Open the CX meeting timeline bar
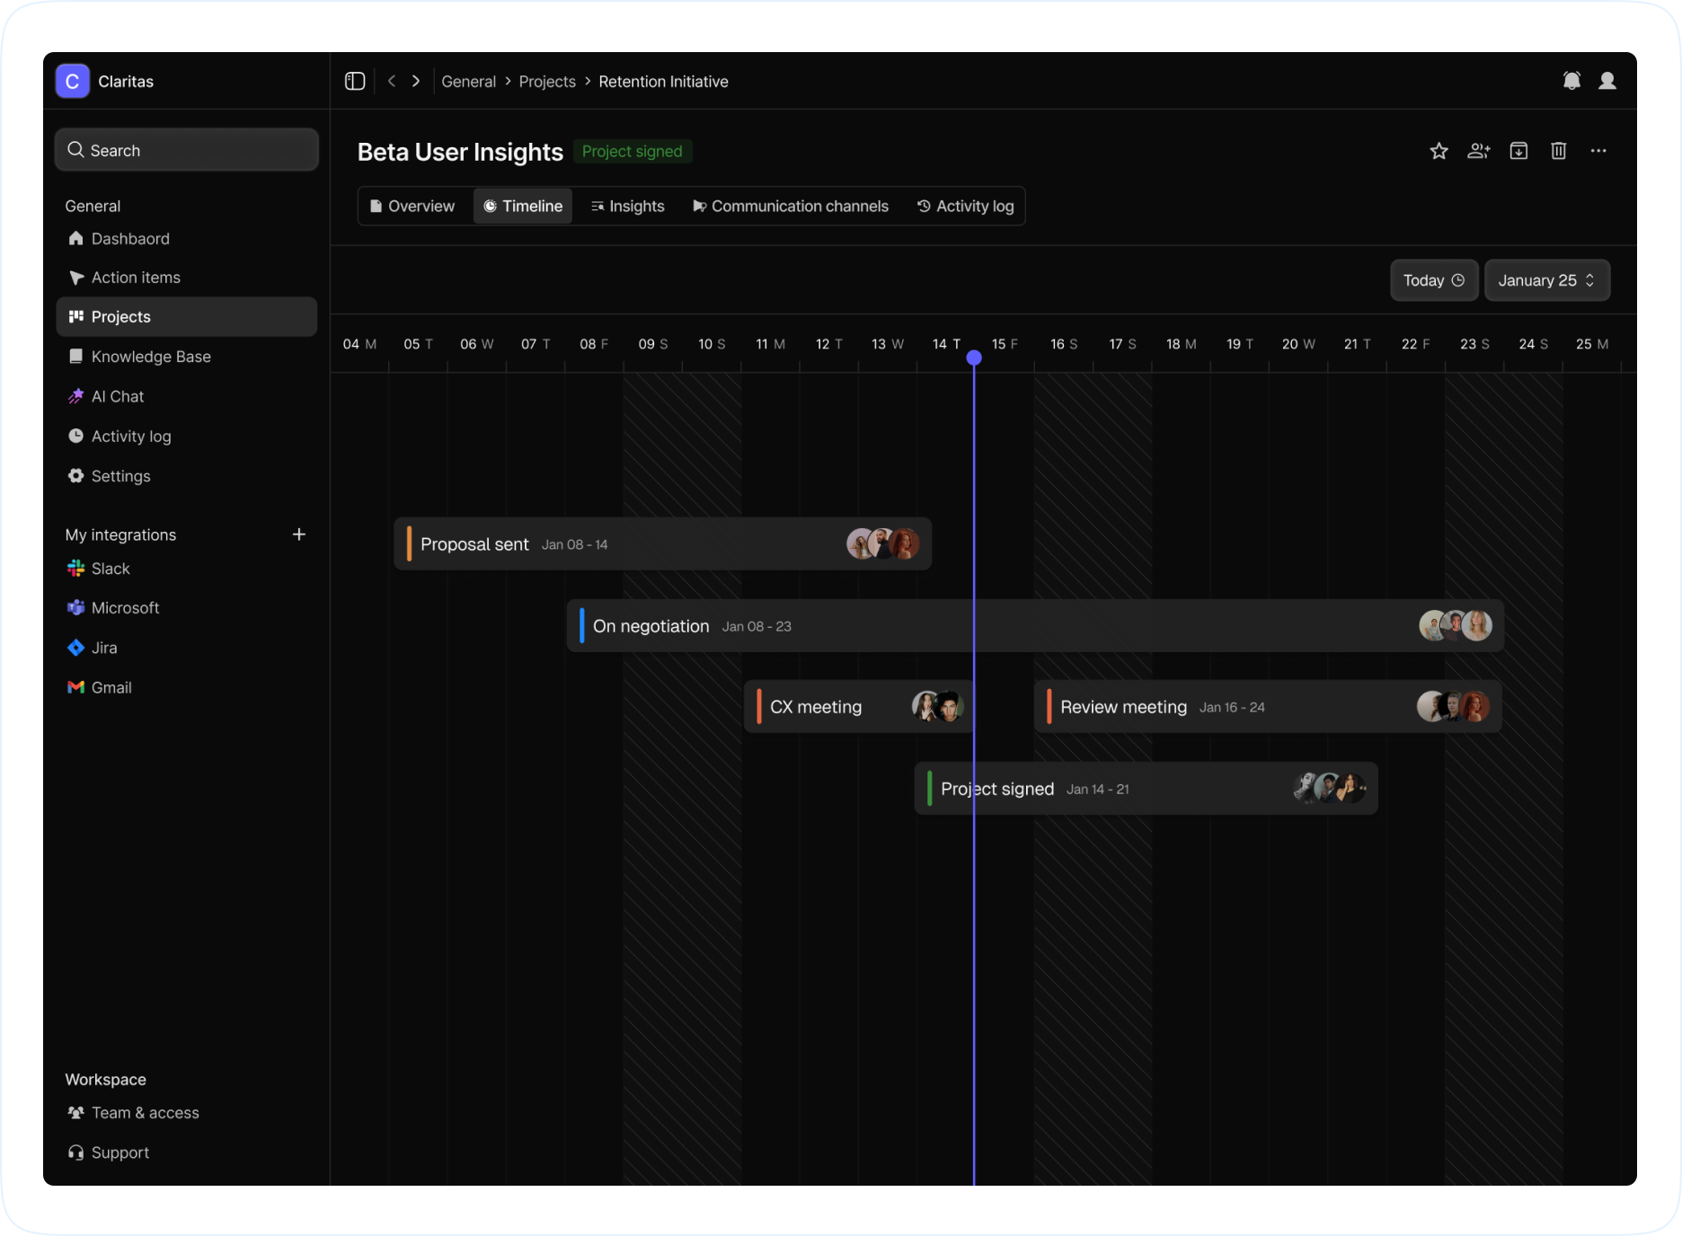 click(x=858, y=707)
